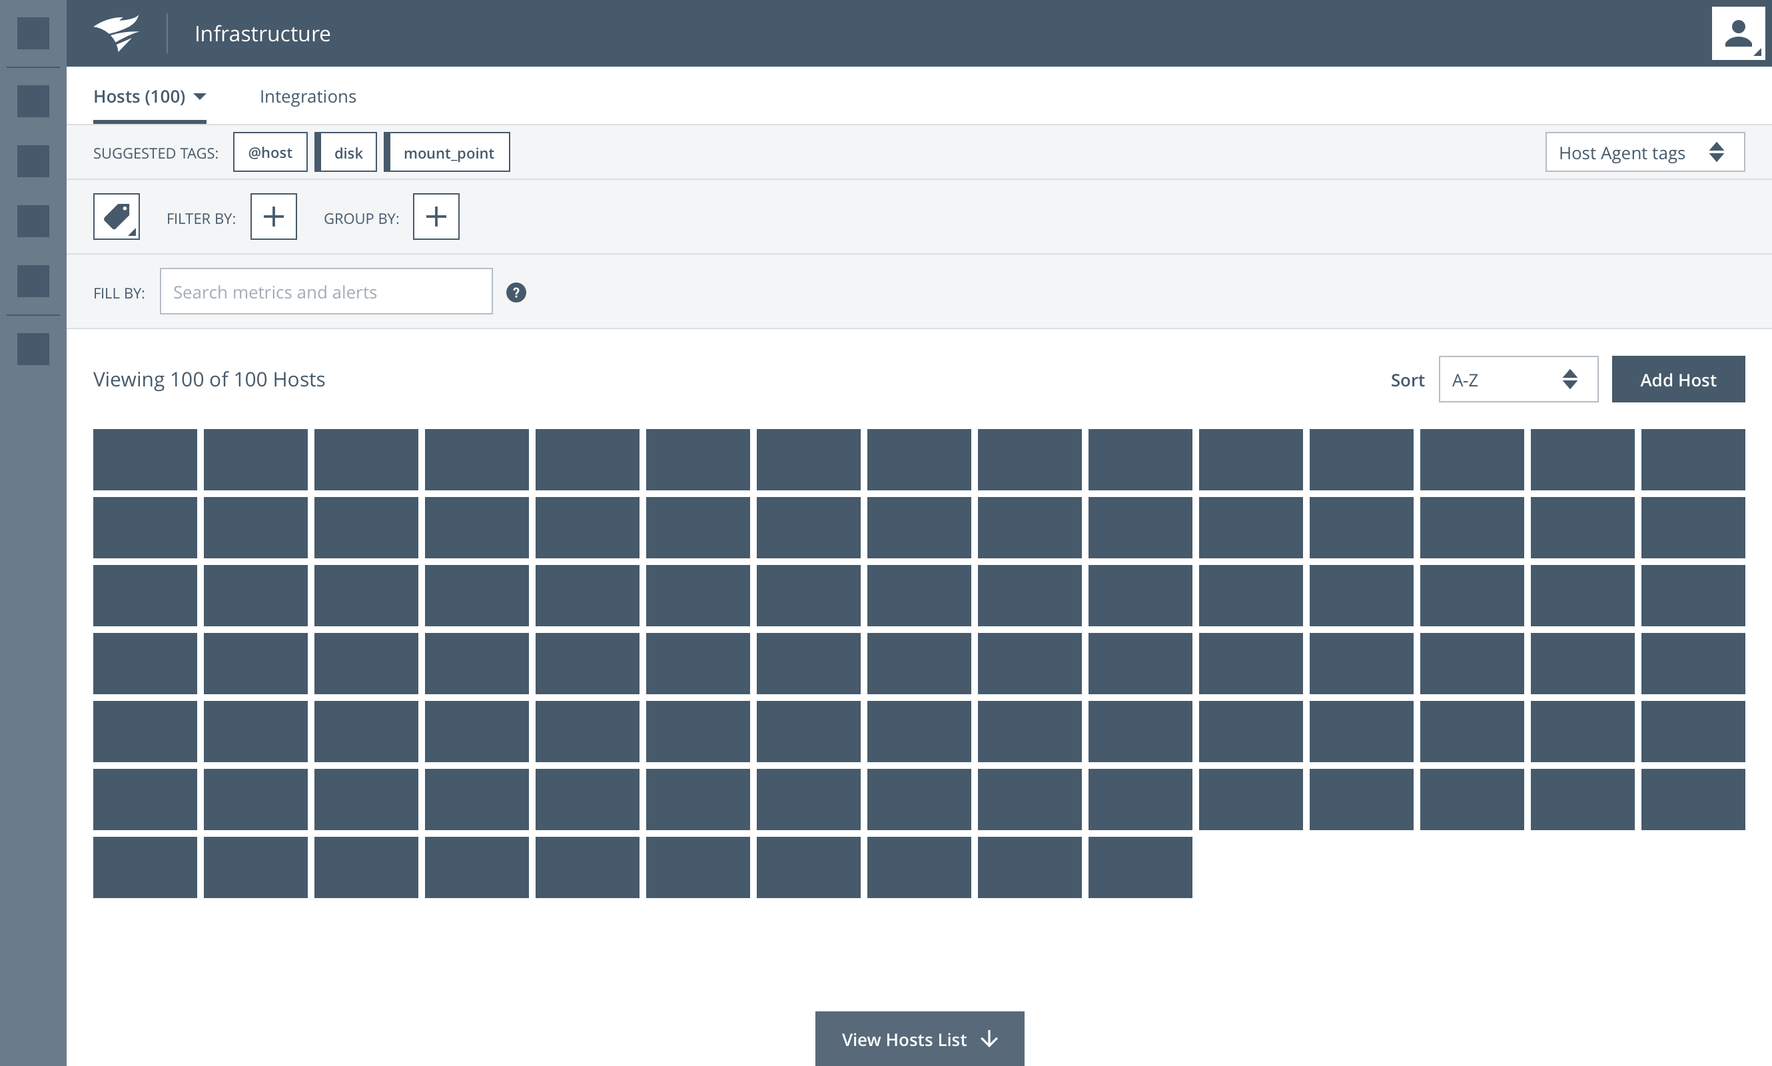Toggle the mount_point suggested tag
1772x1066 pixels.
pos(448,153)
